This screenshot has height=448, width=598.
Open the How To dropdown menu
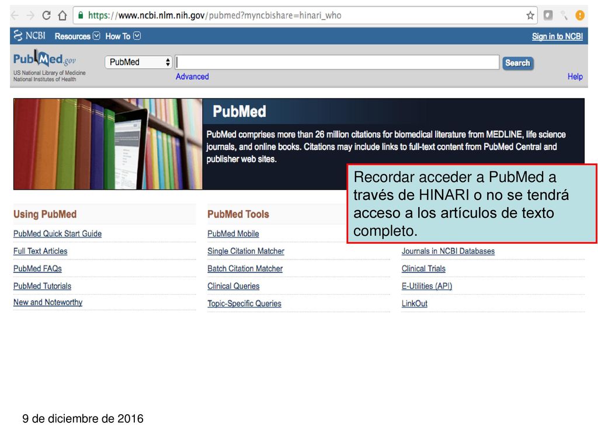(x=123, y=36)
